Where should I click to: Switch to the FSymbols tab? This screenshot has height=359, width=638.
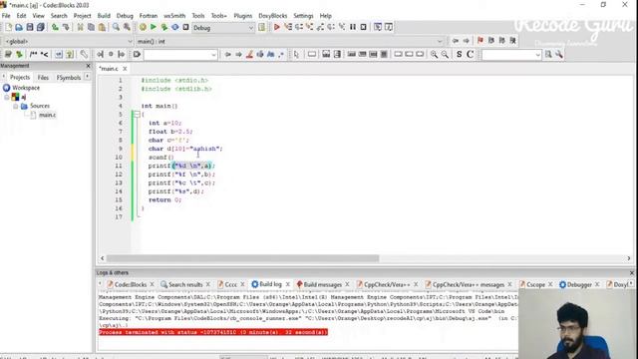click(x=69, y=78)
